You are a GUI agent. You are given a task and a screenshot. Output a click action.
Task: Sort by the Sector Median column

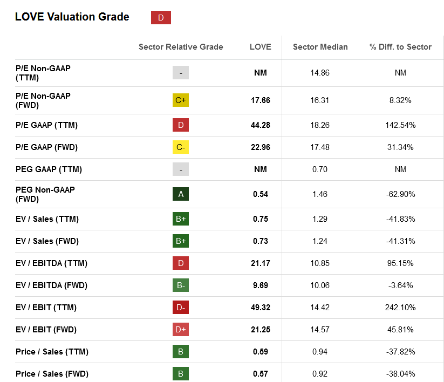[x=320, y=47]
